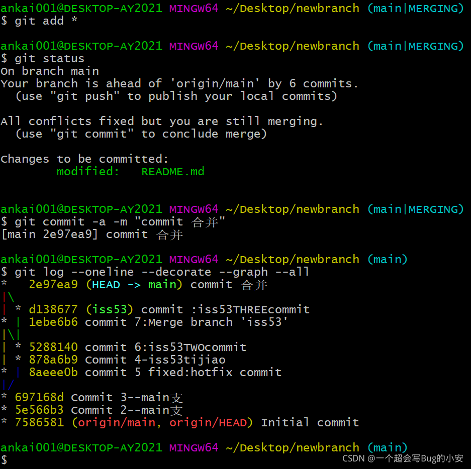Screen dimensions: 471x469
Task: Click commit hash 5288140
Action: point(53,347)
